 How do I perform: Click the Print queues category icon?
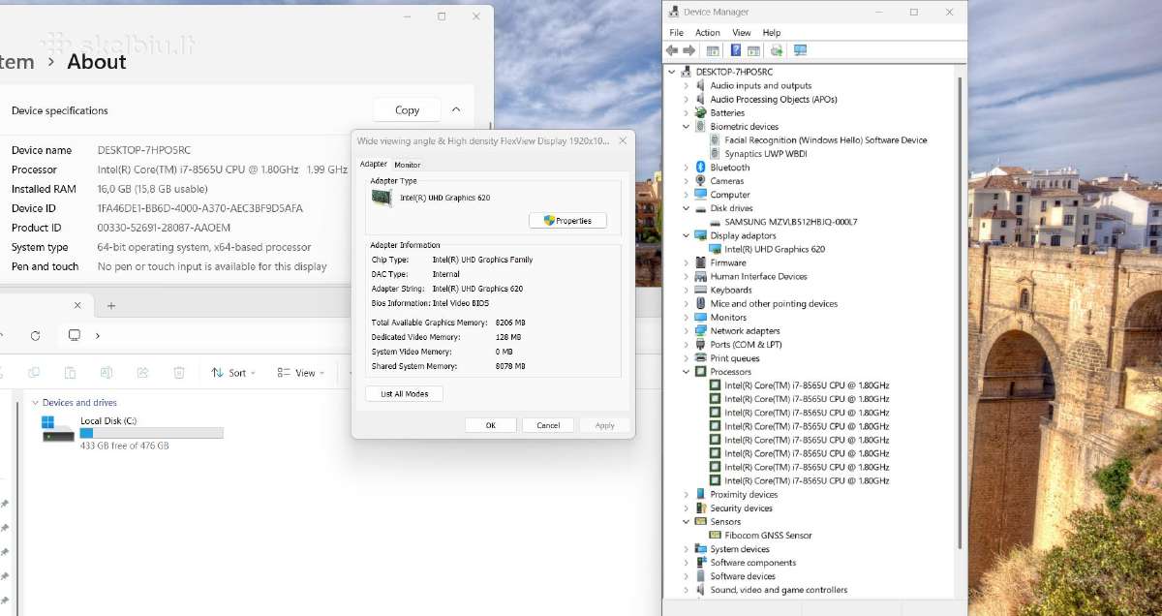[700, 358]
